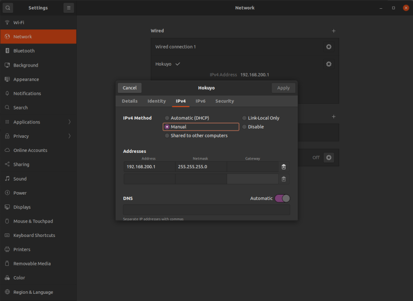Image resolution: width=413 pixels, height=301 pixels.
Task: Toggle the DNS Automatic switch
Action: 282,198
